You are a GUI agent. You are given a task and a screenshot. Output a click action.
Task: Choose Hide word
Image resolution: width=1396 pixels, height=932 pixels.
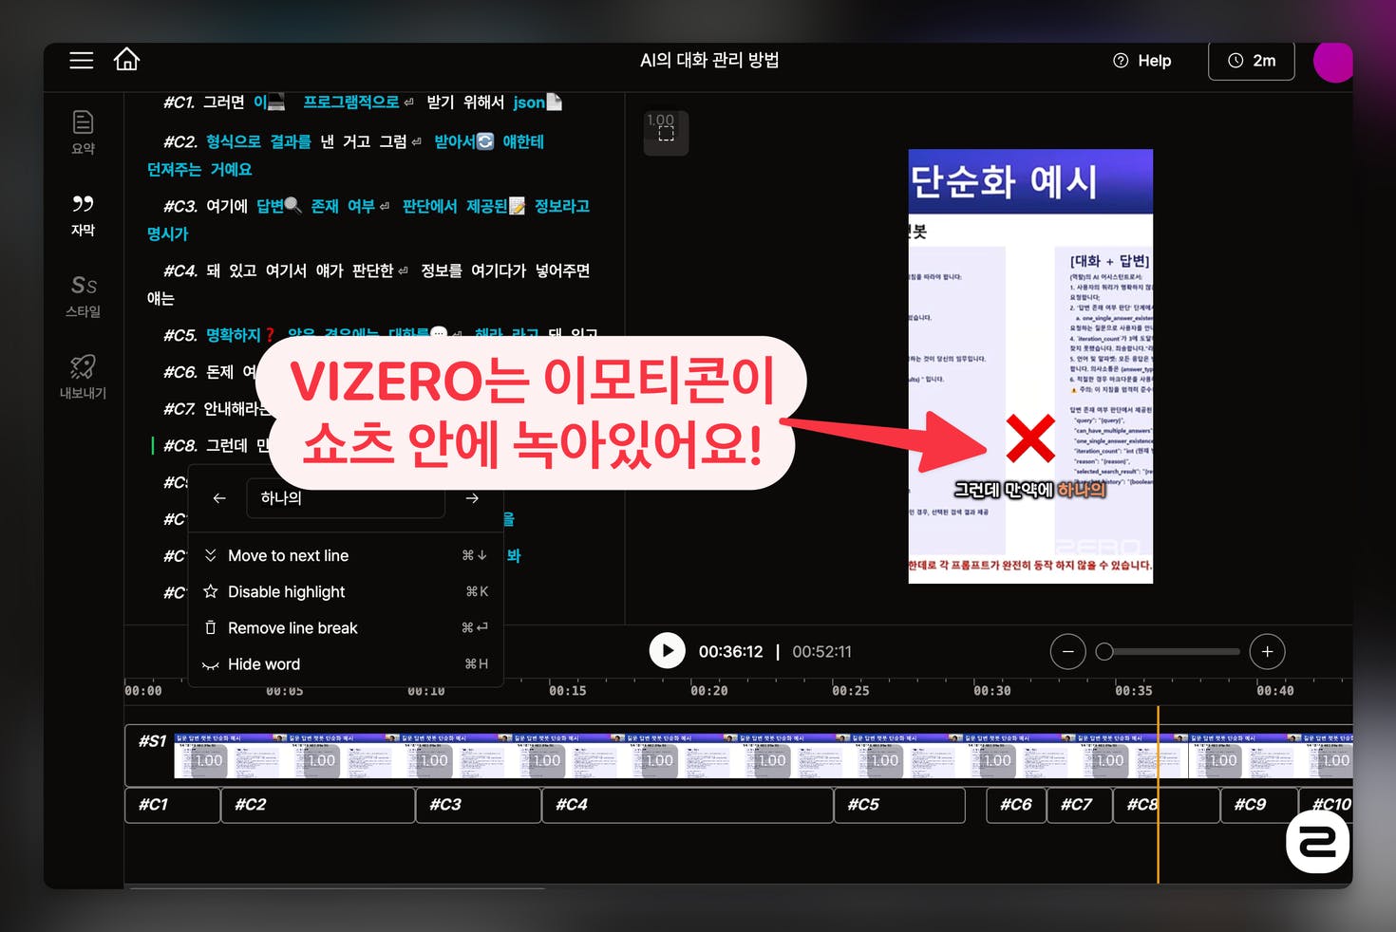[346, 664]
